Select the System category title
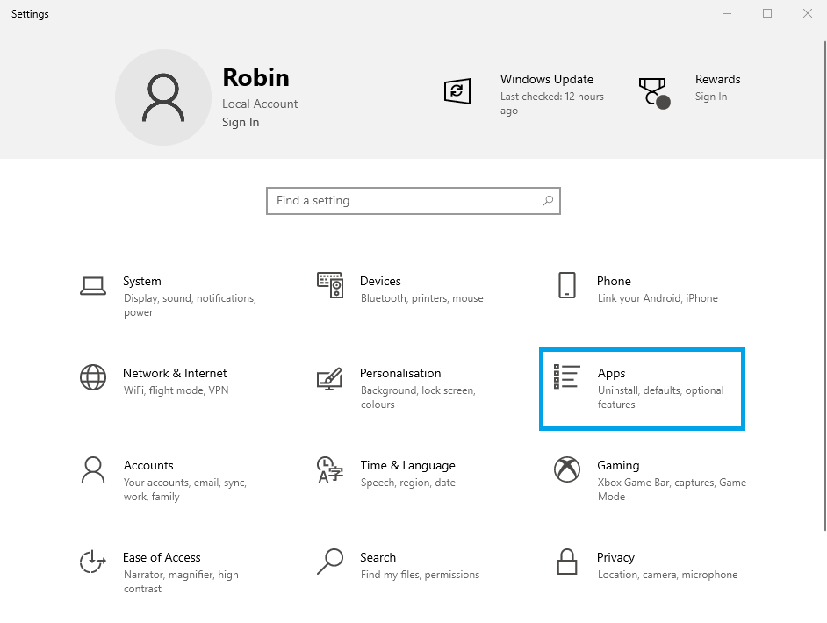This screenshot has height=623, width=827. tap(142, 281)
